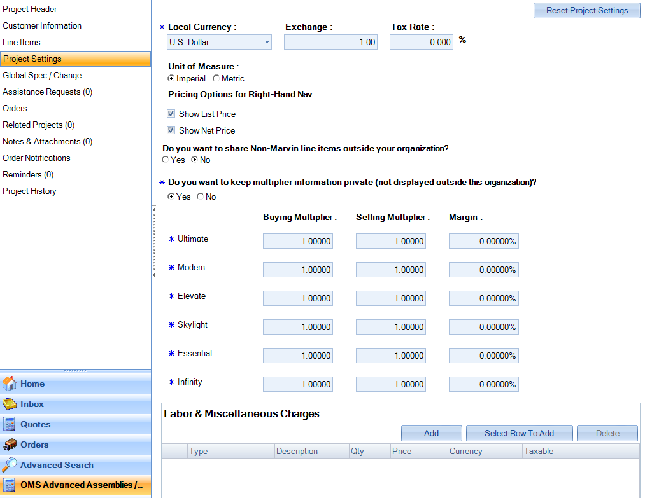
Task: Click Select Row To Add
Action: tap(519, 433)
